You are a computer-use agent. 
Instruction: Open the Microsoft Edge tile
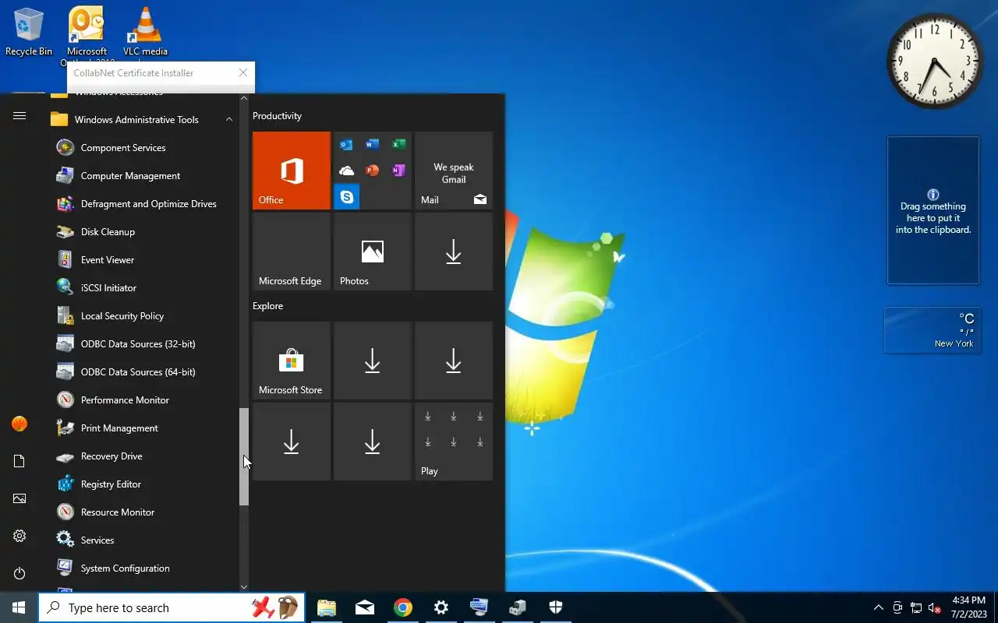(x=292, y=252)
